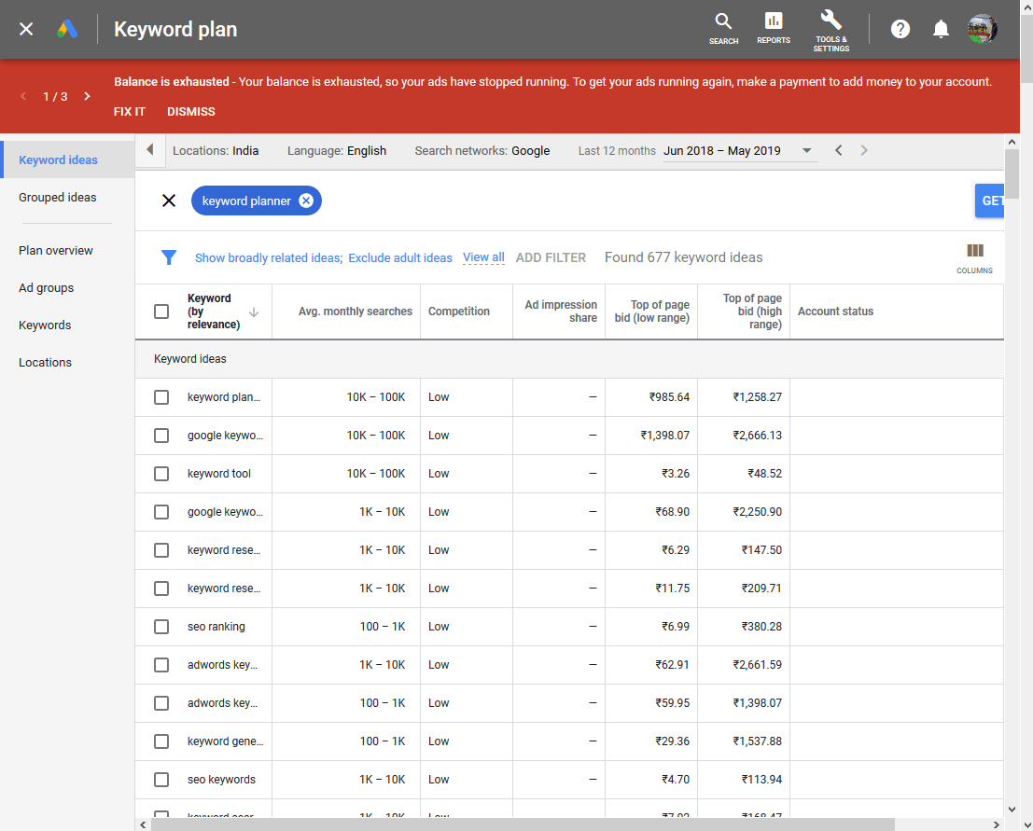Image resolution: width=1033 pixels, height=831 pixels.
Task: Tick checkbox for ₹985.64 bid row
Action: pyautogui.click(x=161, y=397)
